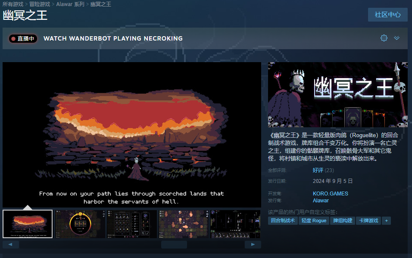Click the red live broadcast badge
The width and height of the screenshot is (412, 258).
coord(23,38)
